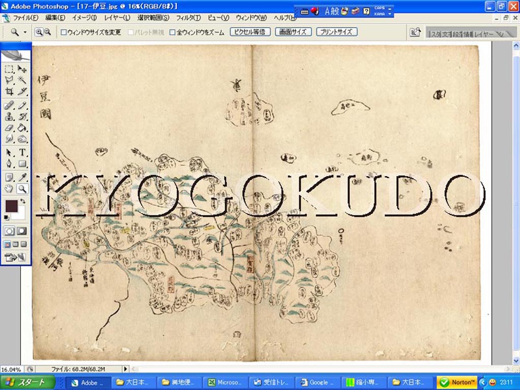Open the ファイル menu
Screen dimensions: 520x390
(25, 18)
